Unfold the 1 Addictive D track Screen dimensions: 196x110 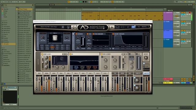coord(164,13)
